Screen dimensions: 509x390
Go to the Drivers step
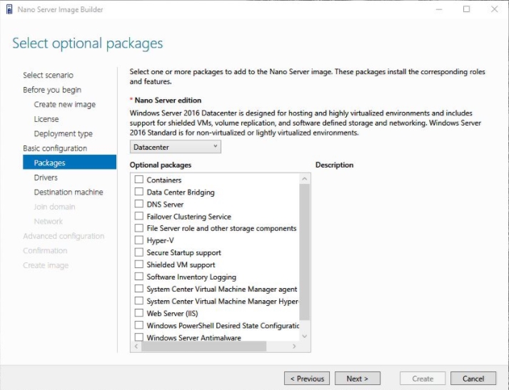pyautogui.click(x=46, y=178)
